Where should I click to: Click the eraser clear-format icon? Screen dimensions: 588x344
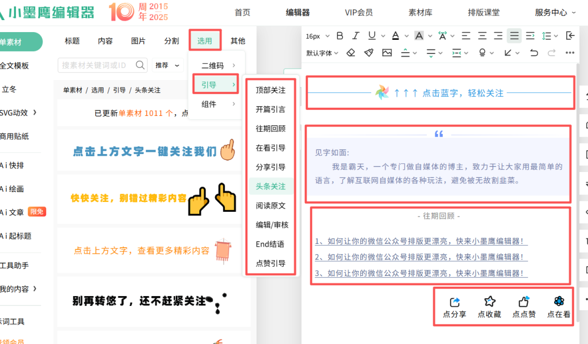pyautogui.click(x=351, y=53)
